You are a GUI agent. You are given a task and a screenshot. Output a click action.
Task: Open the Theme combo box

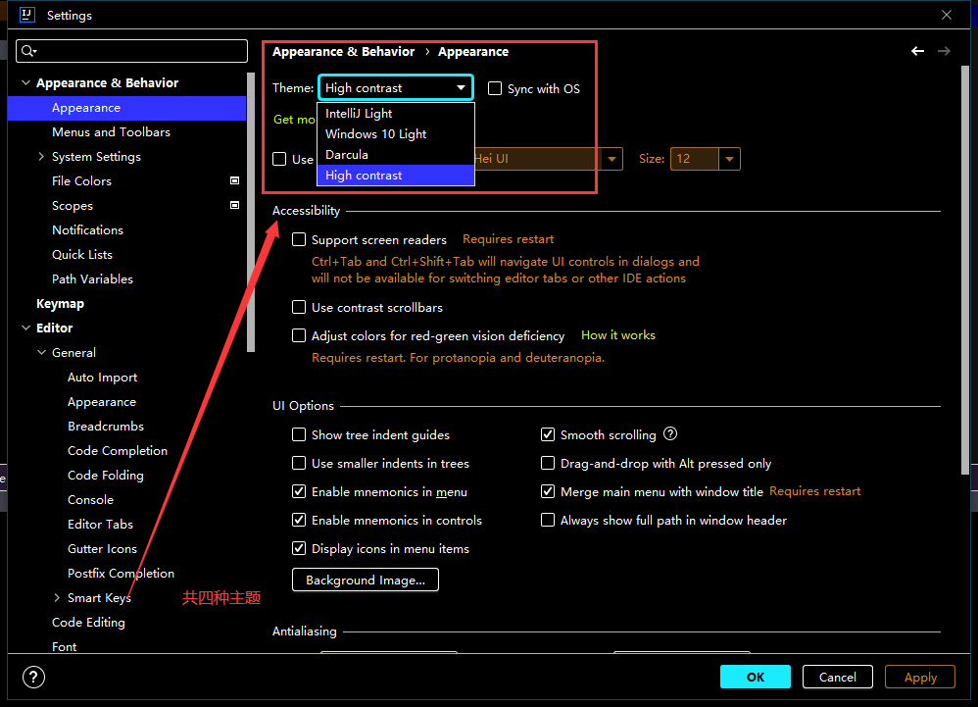coord(396,88)
